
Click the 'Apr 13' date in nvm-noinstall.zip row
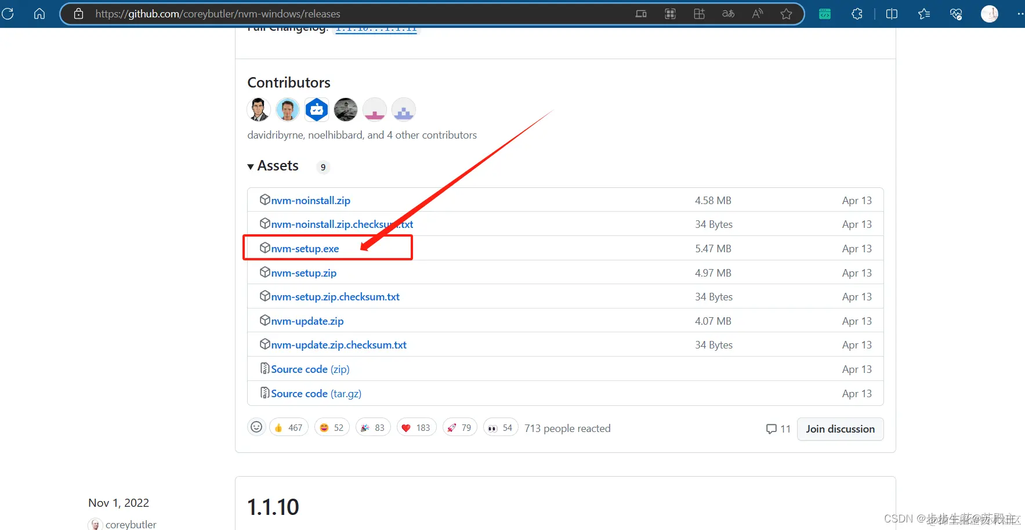(x=857, y=200)
